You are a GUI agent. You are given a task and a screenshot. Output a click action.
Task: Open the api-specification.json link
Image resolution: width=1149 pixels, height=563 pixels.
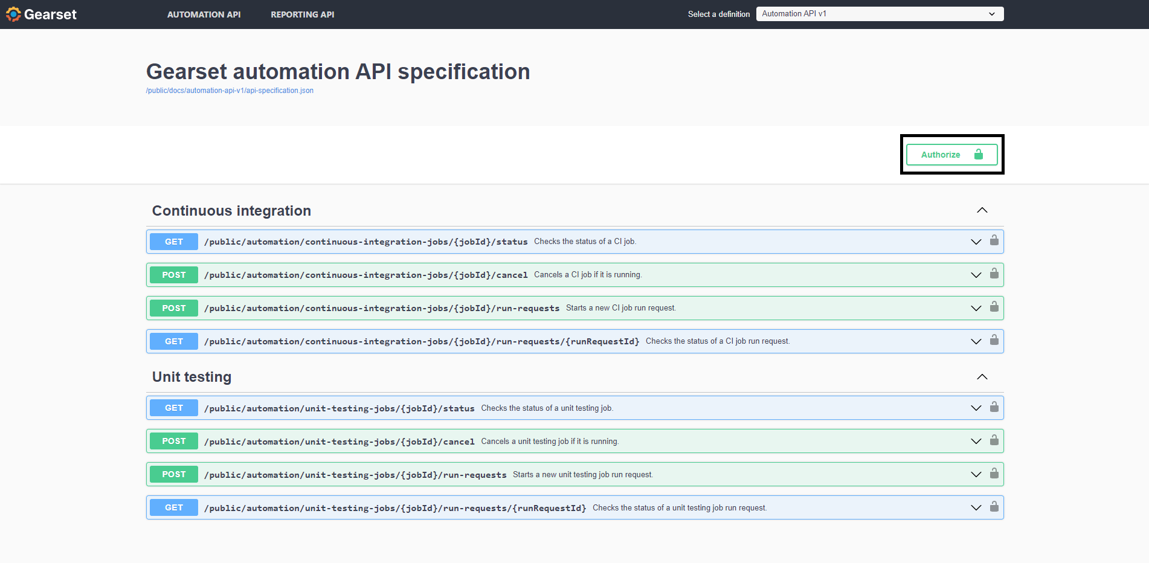coord(230,91)
